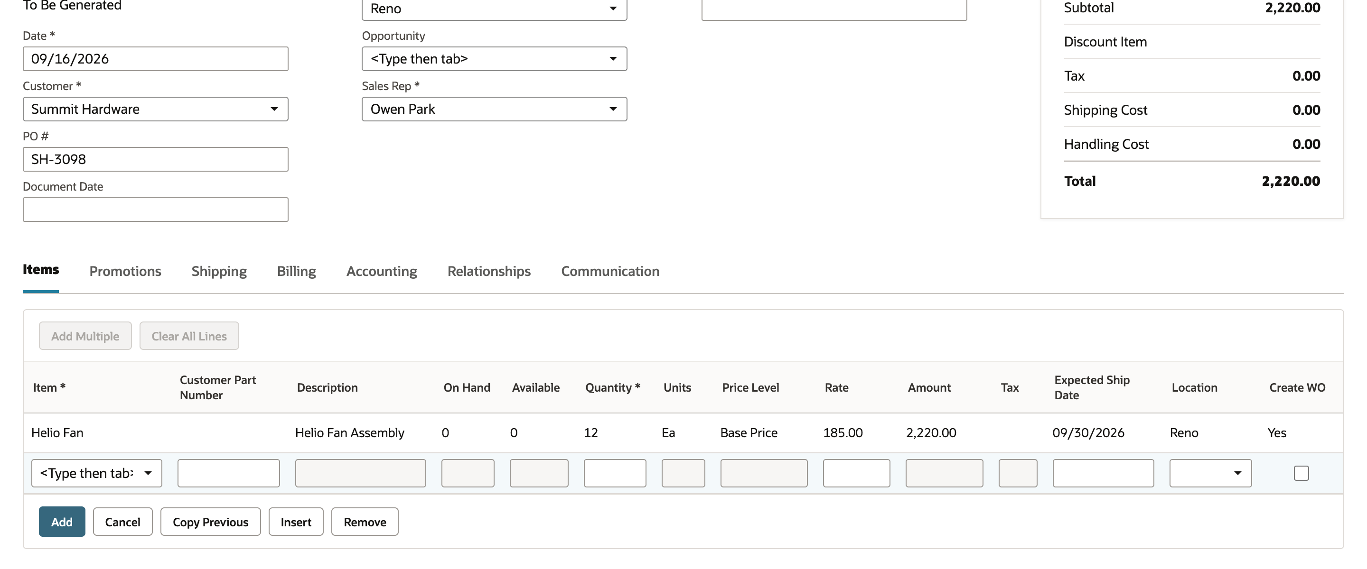Click the Quantity input in new line

coord(615,472)
